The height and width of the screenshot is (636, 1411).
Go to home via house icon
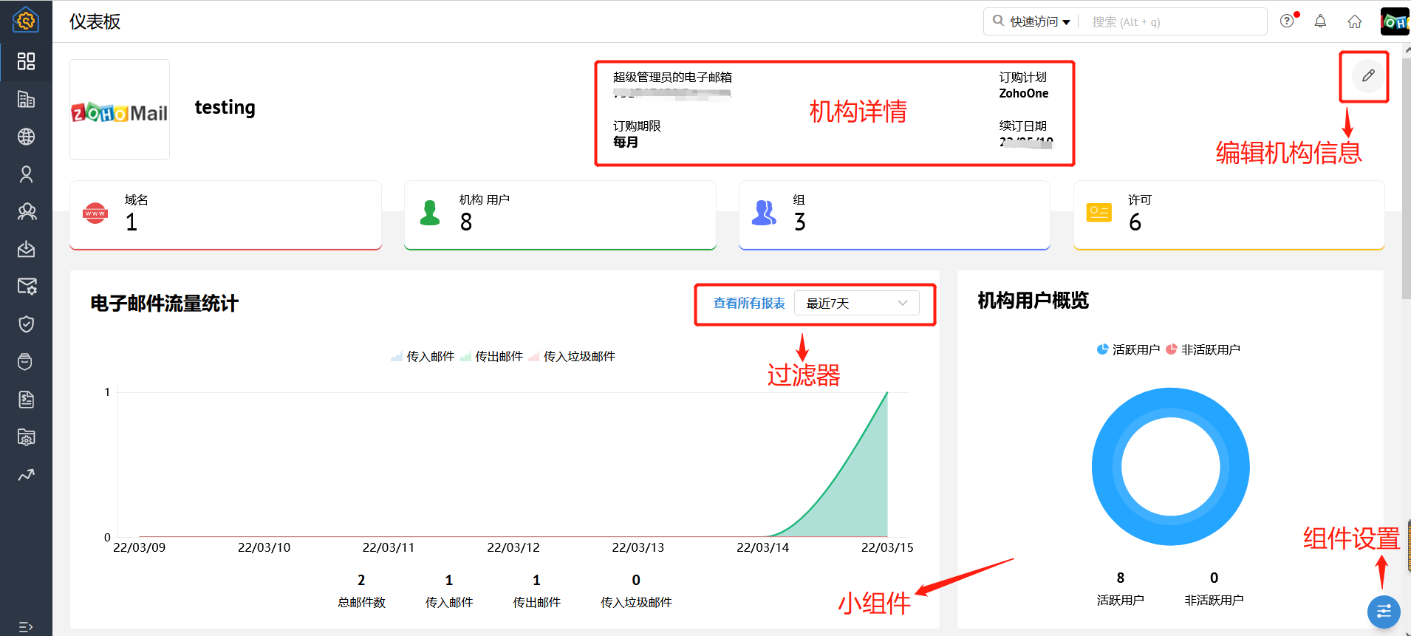tap(1354, 21)
